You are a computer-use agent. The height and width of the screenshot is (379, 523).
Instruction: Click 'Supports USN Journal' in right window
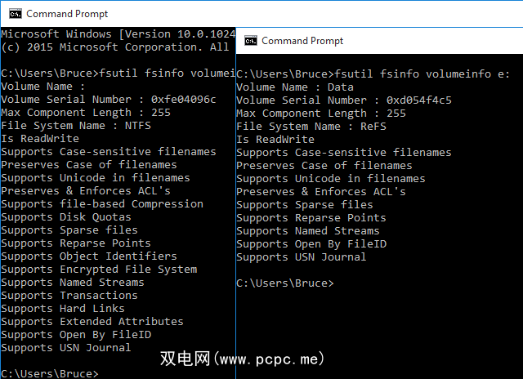tap(302, 256)
